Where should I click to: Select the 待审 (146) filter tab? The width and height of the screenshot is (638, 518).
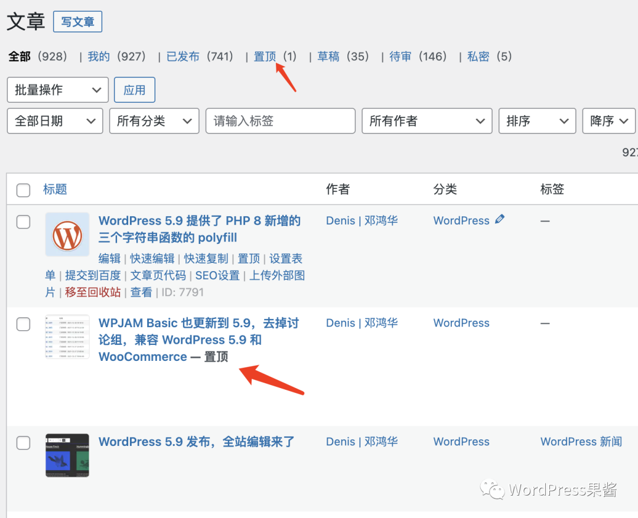tap(418, 57)
